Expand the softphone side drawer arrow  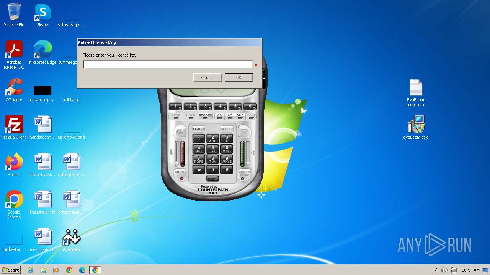[x=263, y=78]
